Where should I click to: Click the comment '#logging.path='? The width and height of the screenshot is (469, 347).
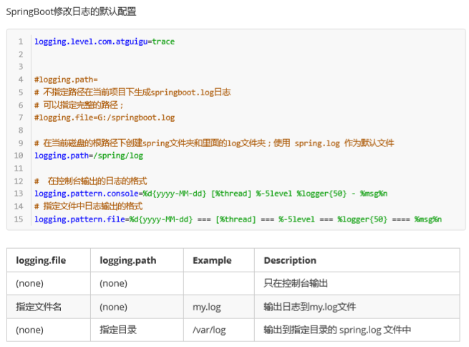click(66, 80)
